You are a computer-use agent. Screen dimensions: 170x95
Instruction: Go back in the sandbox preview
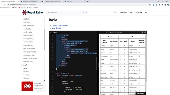101,32
